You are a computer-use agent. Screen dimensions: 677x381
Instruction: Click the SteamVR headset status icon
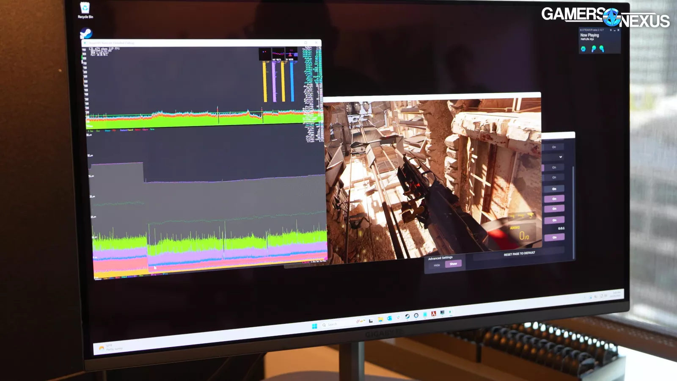583,49
